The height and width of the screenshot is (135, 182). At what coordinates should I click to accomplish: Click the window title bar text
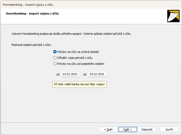click(28, 5)
